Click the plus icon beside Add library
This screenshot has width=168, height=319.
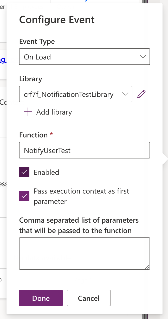pos(28,112)
